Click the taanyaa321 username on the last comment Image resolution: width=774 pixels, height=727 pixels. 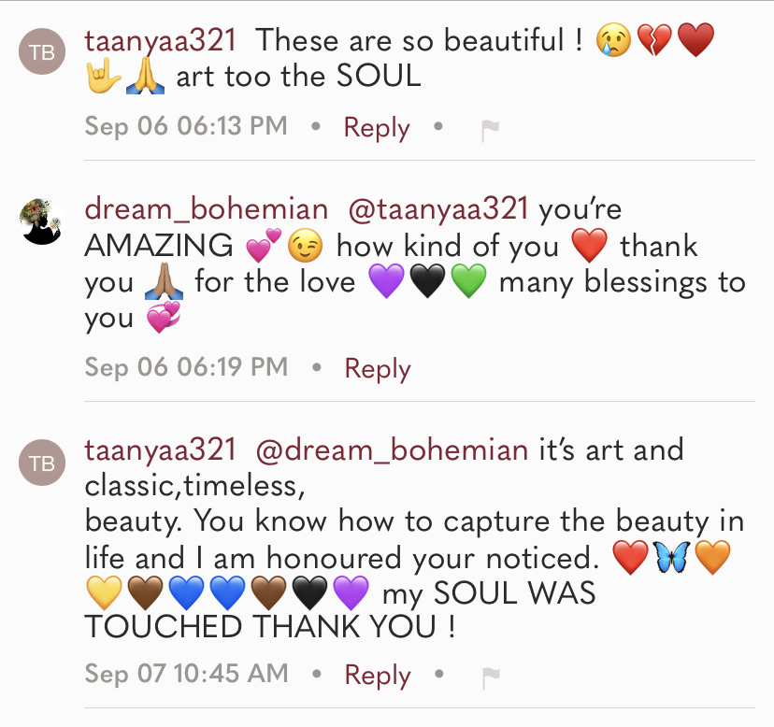coord(161,450)
